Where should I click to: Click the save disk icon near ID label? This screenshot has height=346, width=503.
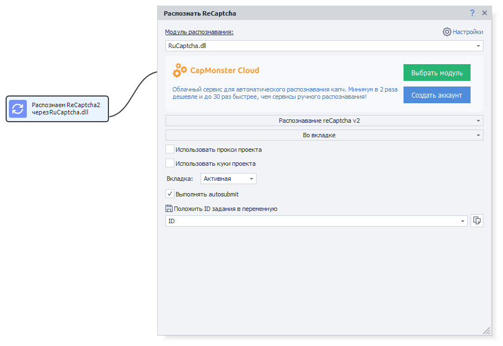pos(169,209)
